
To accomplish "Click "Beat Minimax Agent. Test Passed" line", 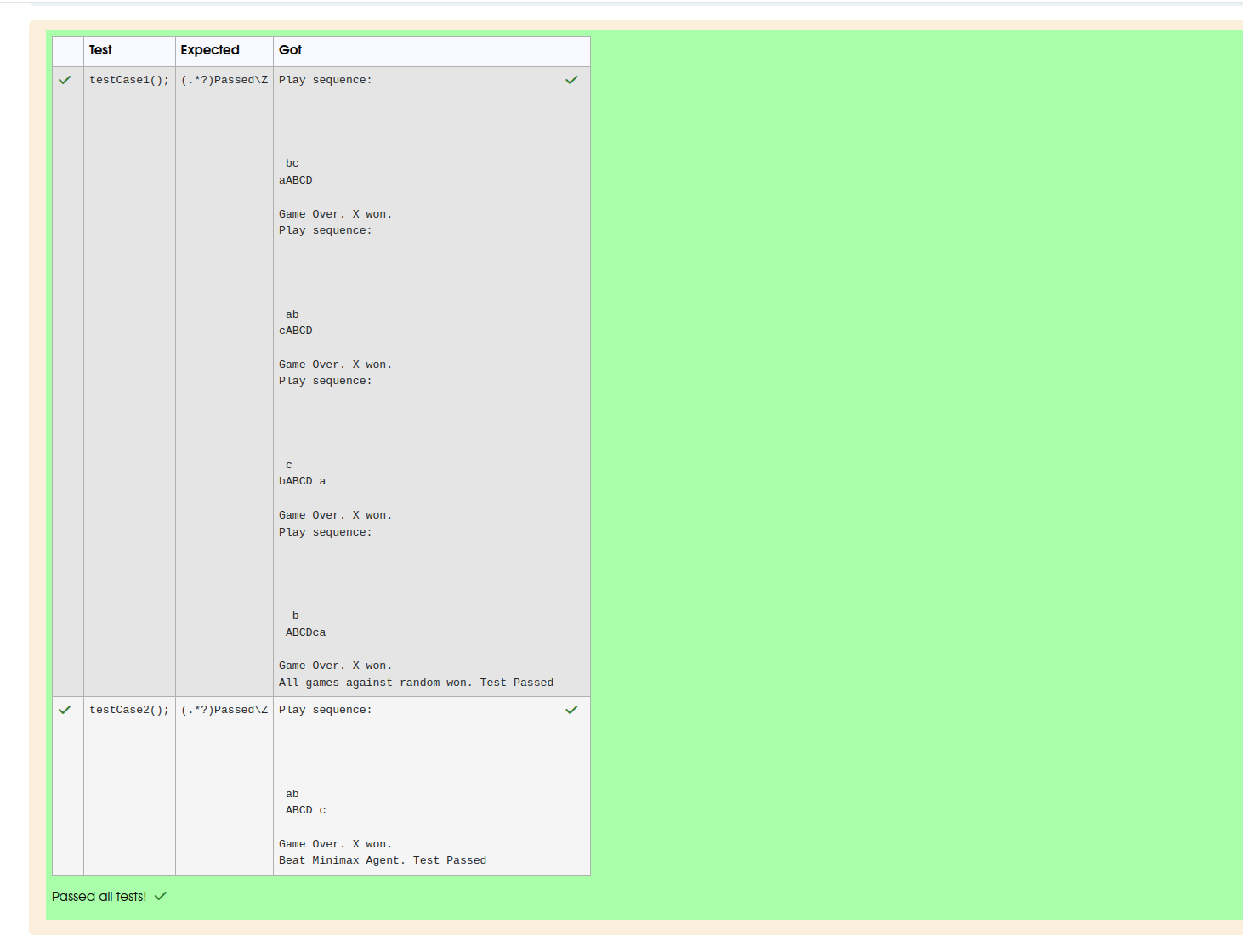I will (x=383, y=860).
